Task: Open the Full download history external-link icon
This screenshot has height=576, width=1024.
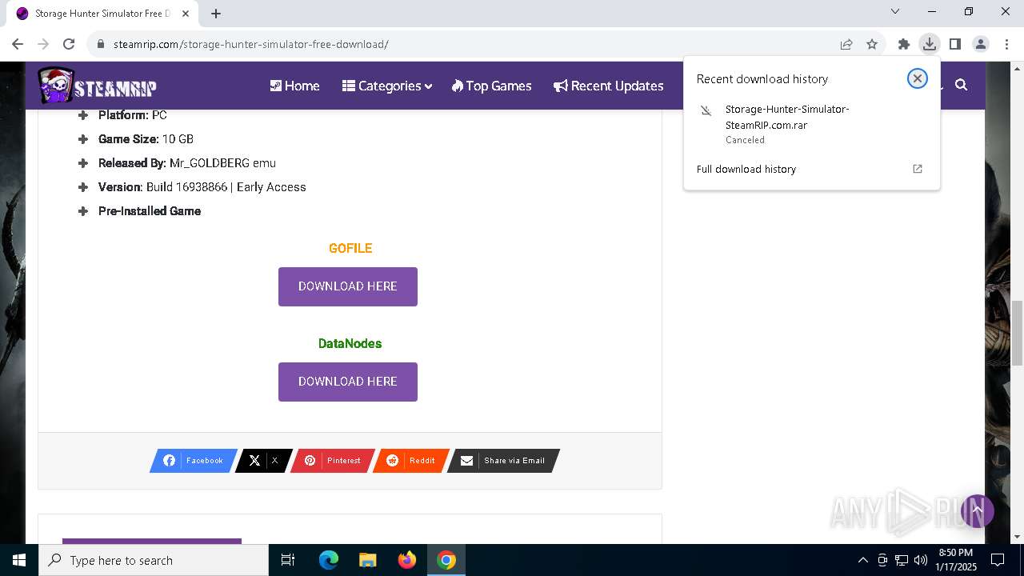Action: click(918, 169)
